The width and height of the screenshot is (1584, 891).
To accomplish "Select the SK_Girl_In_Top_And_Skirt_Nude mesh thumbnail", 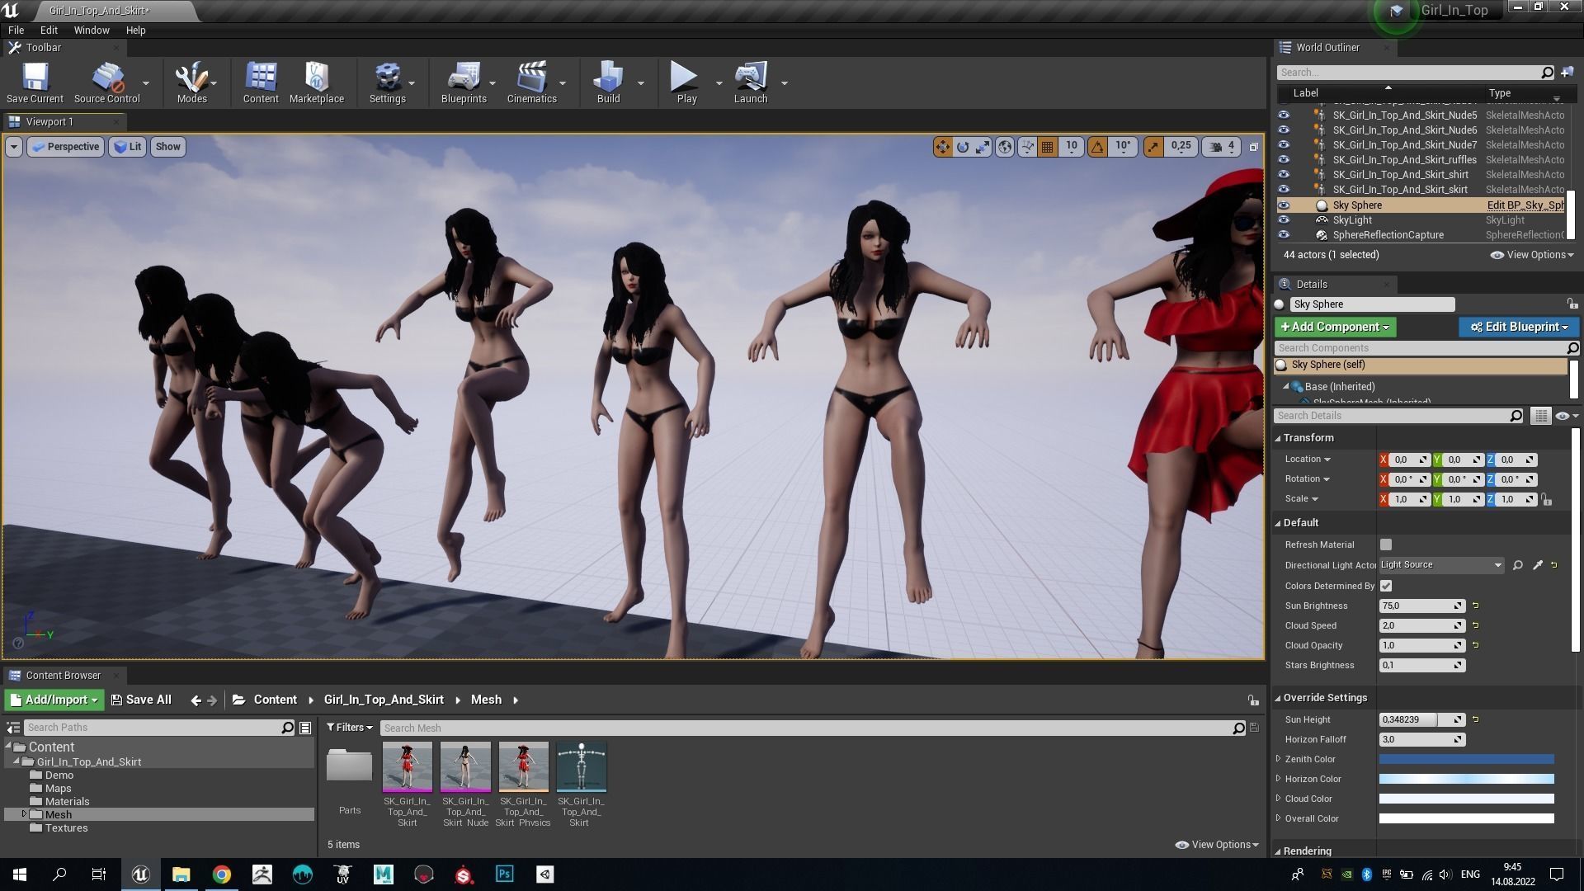I will click(465, 766).
